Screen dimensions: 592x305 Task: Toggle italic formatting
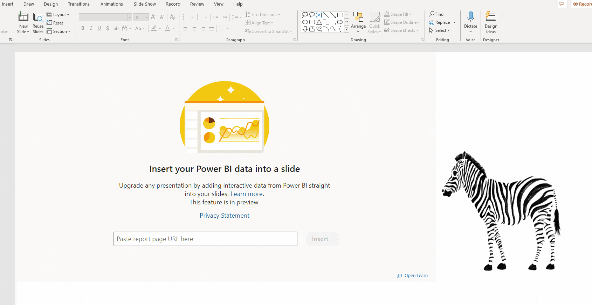91,28
